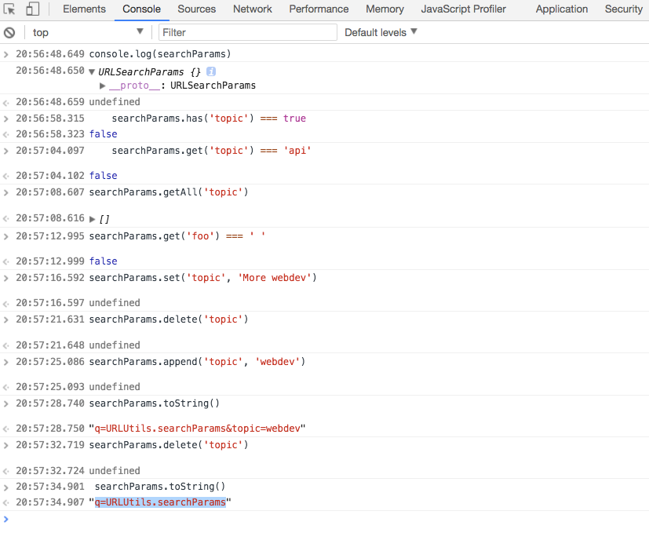Switch to JavaScript Profiler tab

[463, 9]
